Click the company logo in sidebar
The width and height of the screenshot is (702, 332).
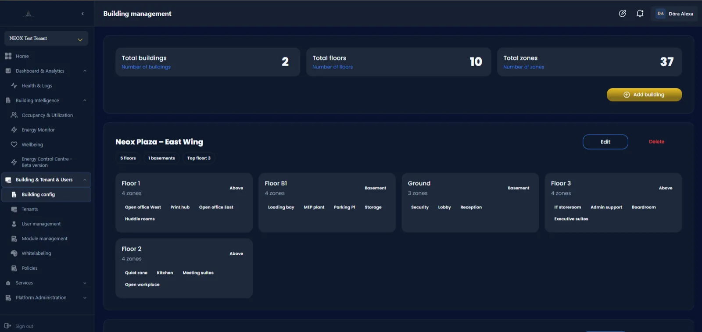[29, 14]
